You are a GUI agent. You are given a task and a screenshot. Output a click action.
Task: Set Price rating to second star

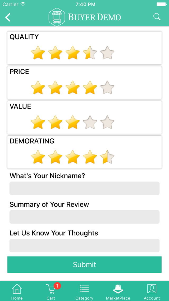(55, 87)
